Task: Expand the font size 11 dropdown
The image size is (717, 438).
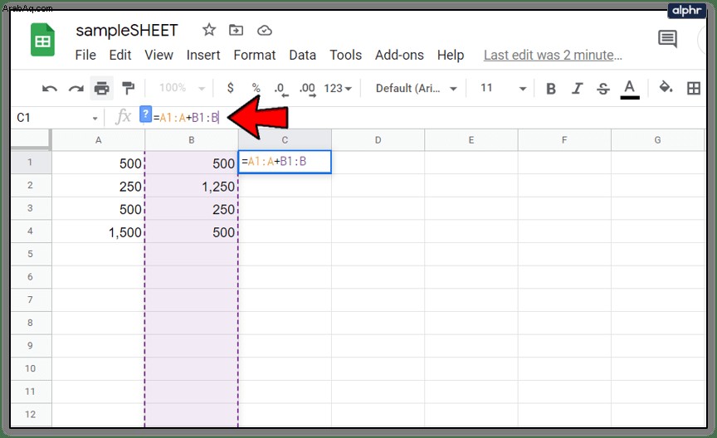Action: tap(503, 88)
